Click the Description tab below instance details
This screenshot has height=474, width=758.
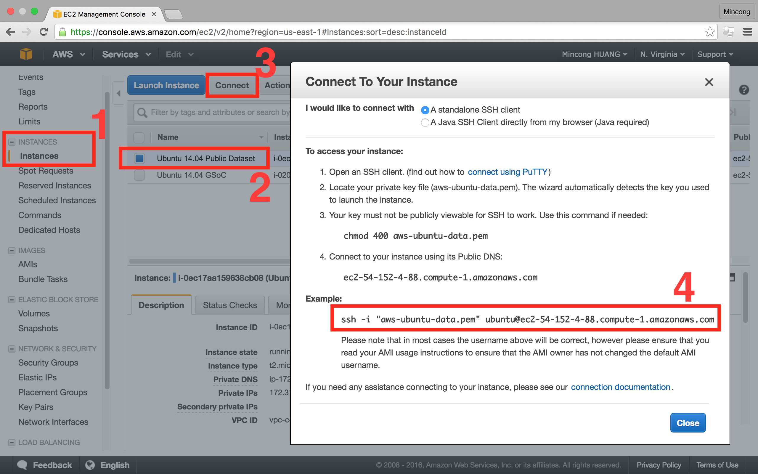click(x=162, y=305)
